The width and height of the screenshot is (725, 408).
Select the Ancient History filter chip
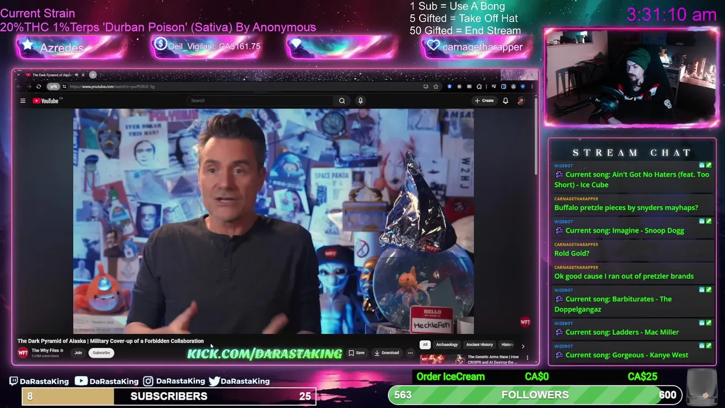point(480,345)
